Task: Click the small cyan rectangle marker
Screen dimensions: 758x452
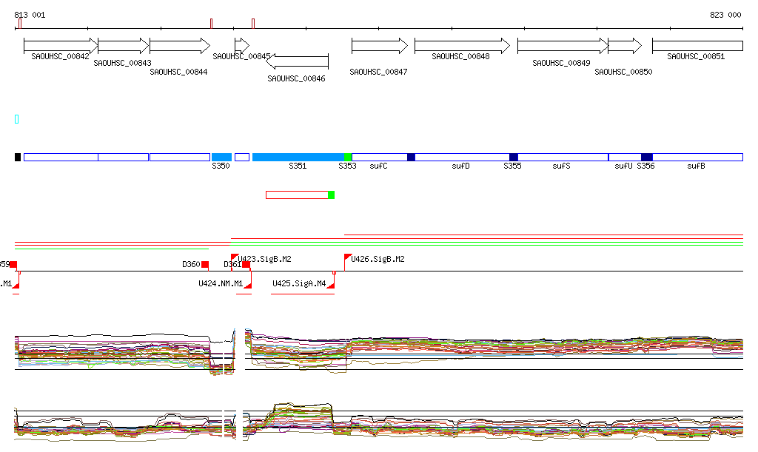Action: [17, 119]
